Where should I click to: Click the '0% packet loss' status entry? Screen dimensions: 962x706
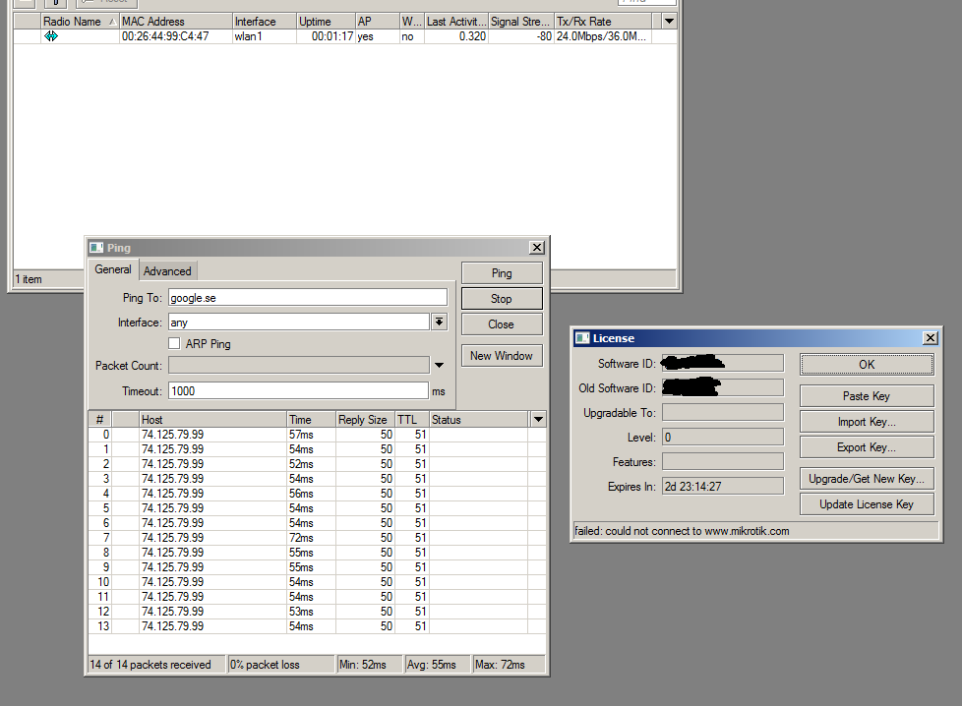click(281, 665)
